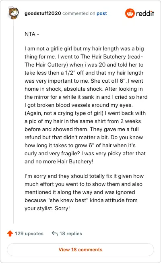Click the reddit wordmark text
The height and width of the screenshot is (263, 161).
click(145, 14)
